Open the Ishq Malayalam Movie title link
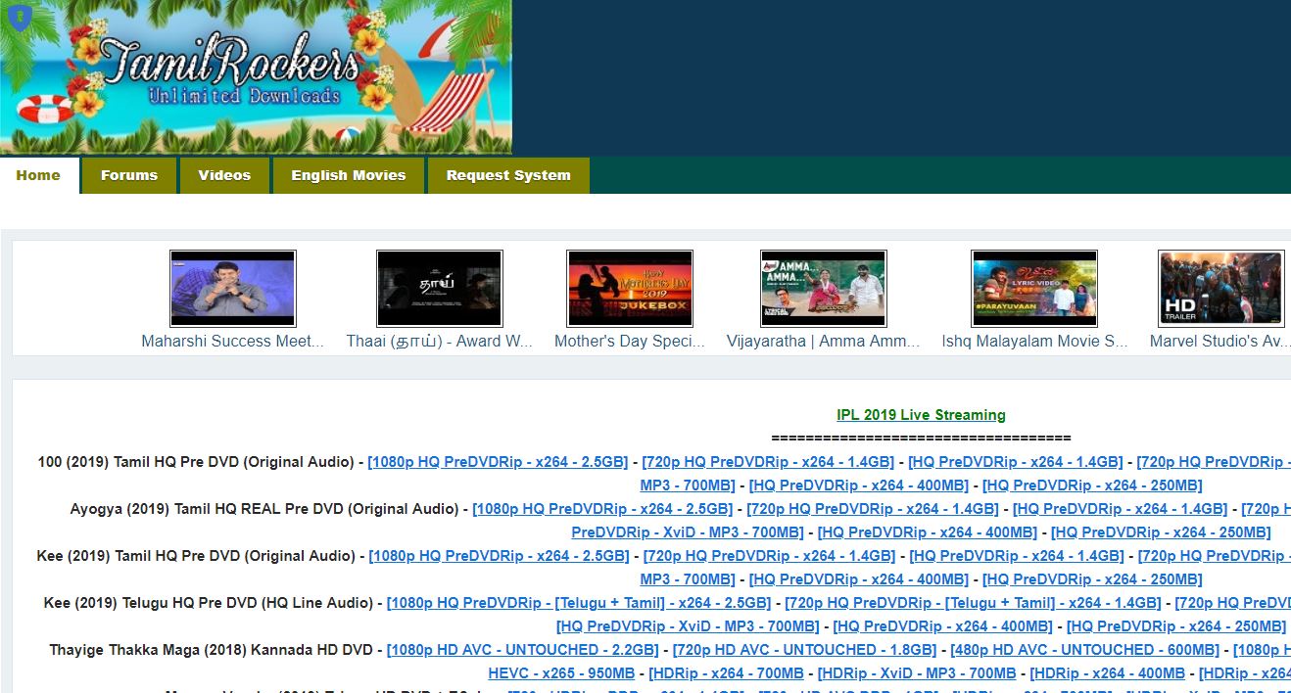 click(x=1033, y=342)
